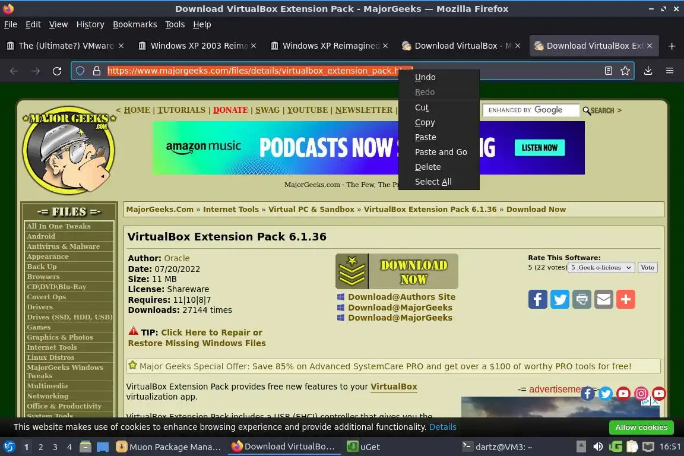This screenshot has height=456, width=684.
Task: Open Antivirus & Malware files category
Action: click(64, 246)
